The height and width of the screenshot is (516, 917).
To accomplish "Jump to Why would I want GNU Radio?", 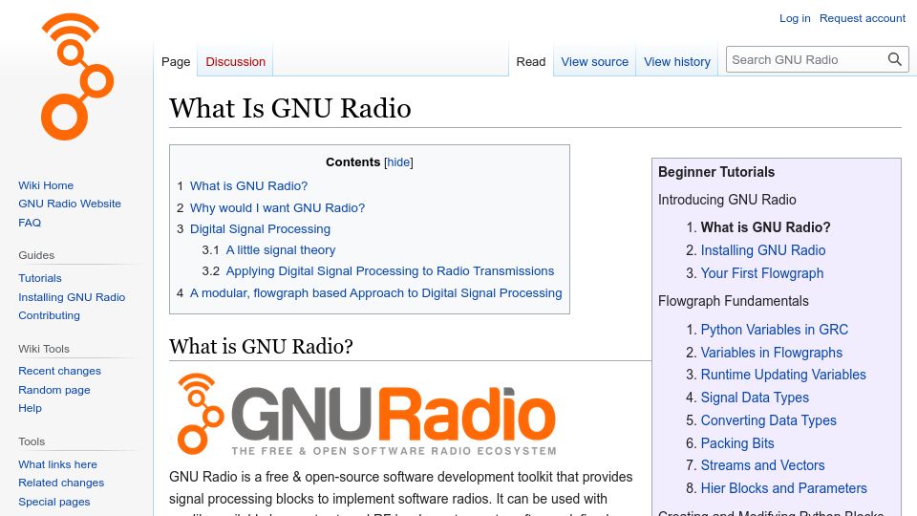I will click(x=277, y=207).
